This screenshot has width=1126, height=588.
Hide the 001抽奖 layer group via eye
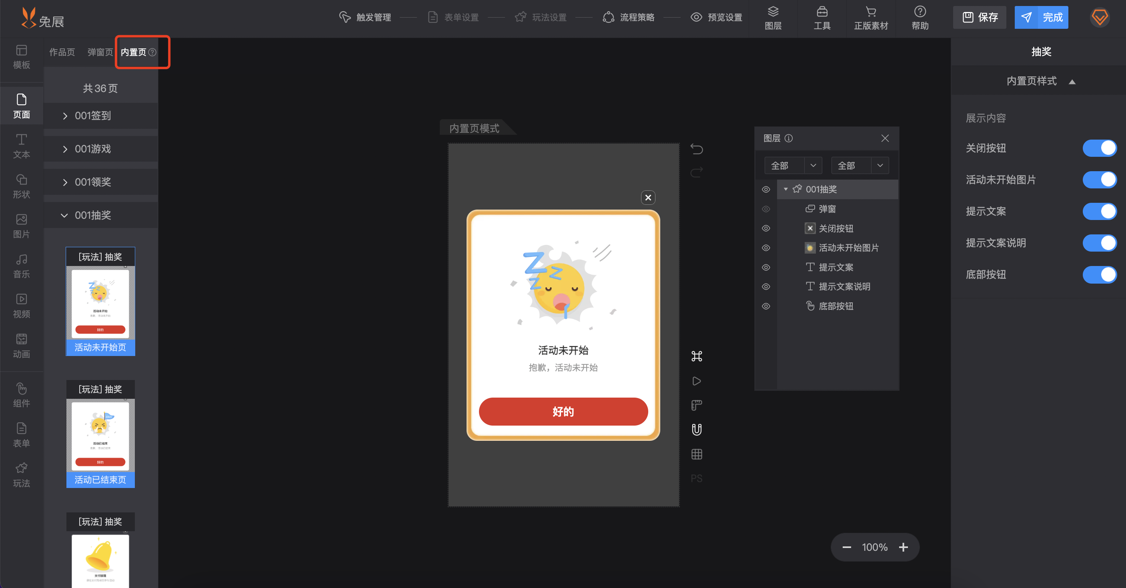pyautogui.click(x=766, y=190)
